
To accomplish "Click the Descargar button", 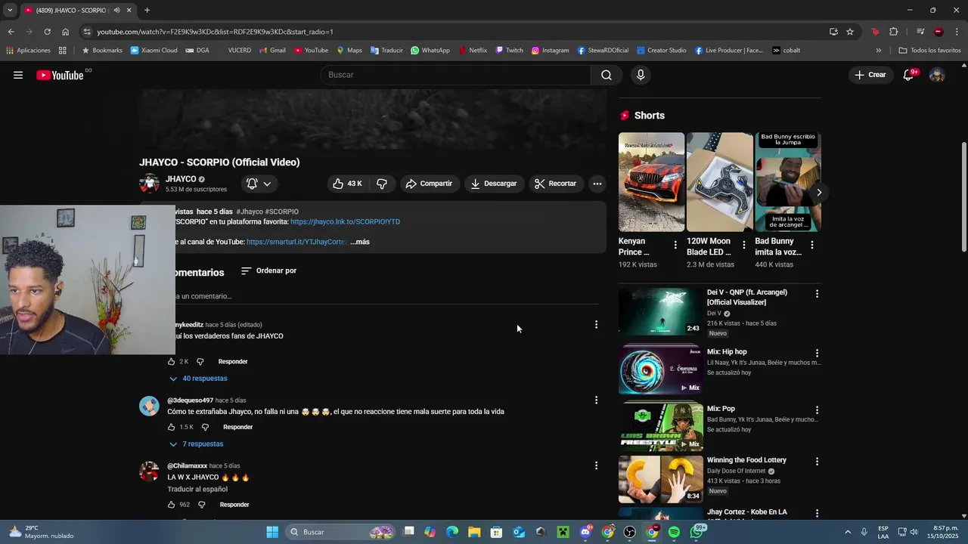I will click(493, 184).
